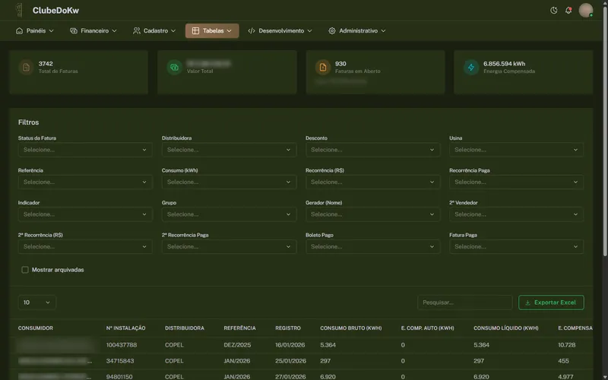This screenshot has height=380, width=608.
Task: Open the 2ª Recorrência Paga dropdown
Action: coord(230,246)
